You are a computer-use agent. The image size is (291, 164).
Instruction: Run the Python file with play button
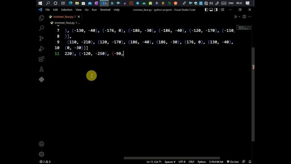click(236, 17)
